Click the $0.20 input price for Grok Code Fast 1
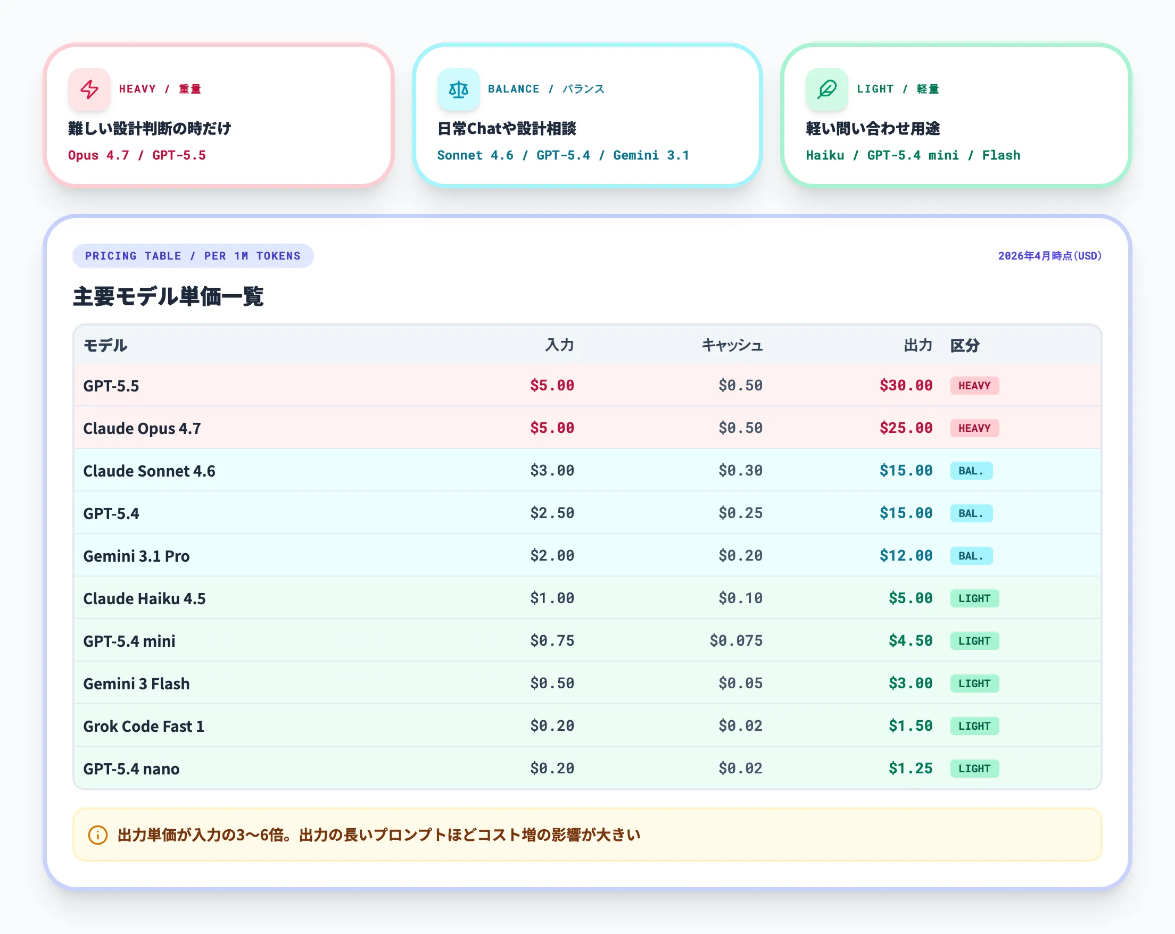 click(x=552, y=725)
